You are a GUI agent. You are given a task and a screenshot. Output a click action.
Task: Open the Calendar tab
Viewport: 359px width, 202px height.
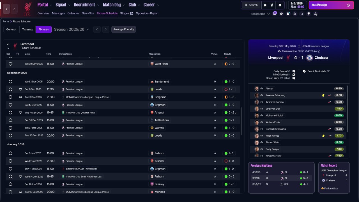[x=73, y=13]
